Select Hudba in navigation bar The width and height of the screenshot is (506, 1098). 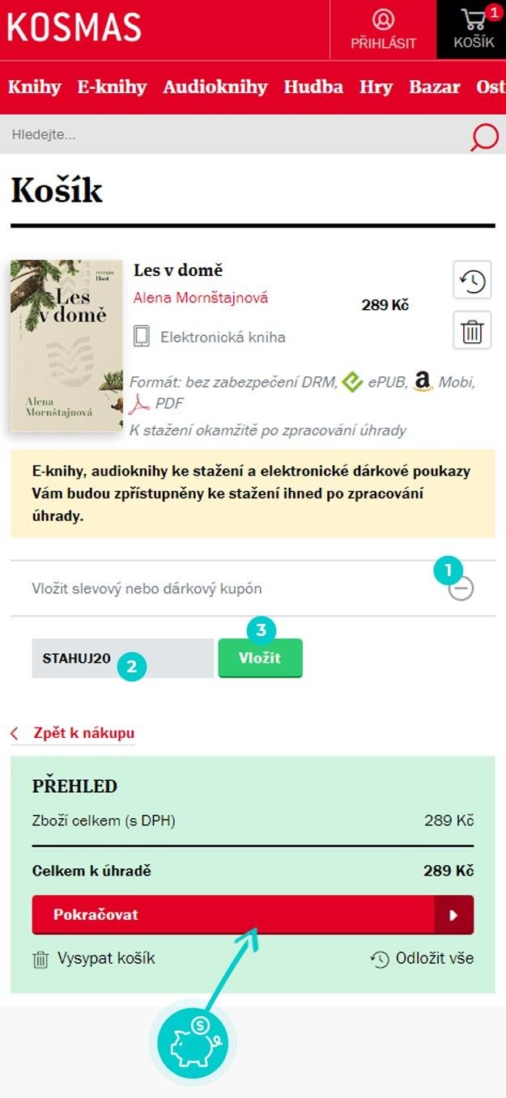313,87
